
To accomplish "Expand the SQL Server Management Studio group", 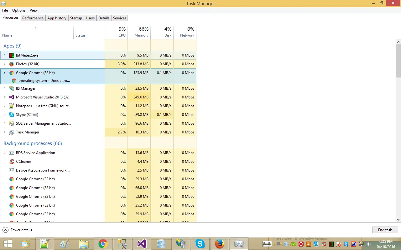I will [x=4, y=123].
